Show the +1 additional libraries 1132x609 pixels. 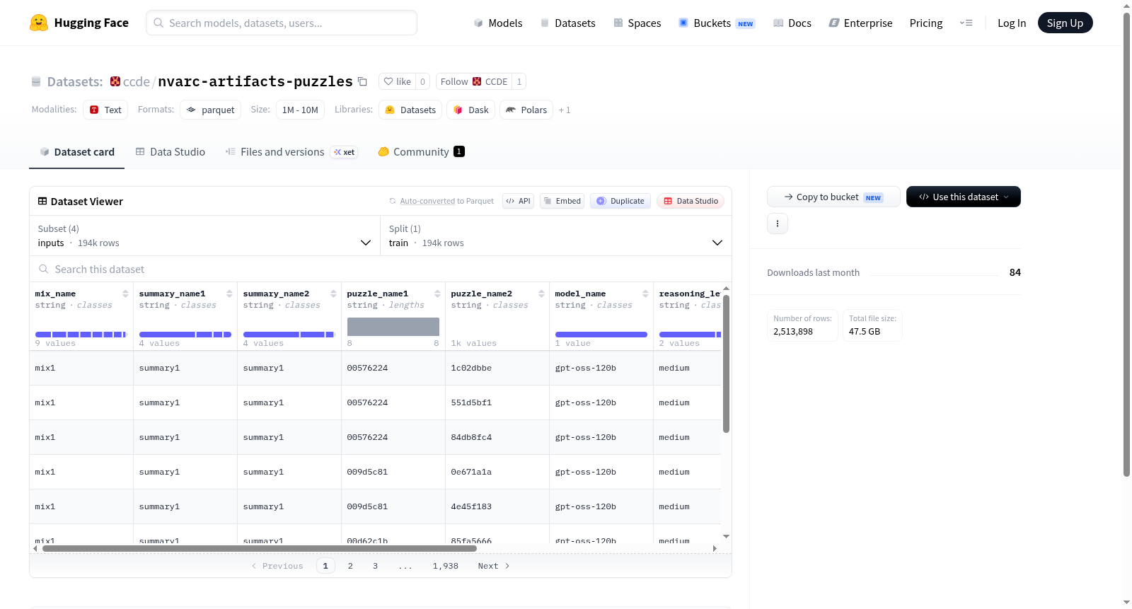click(565, 110)
